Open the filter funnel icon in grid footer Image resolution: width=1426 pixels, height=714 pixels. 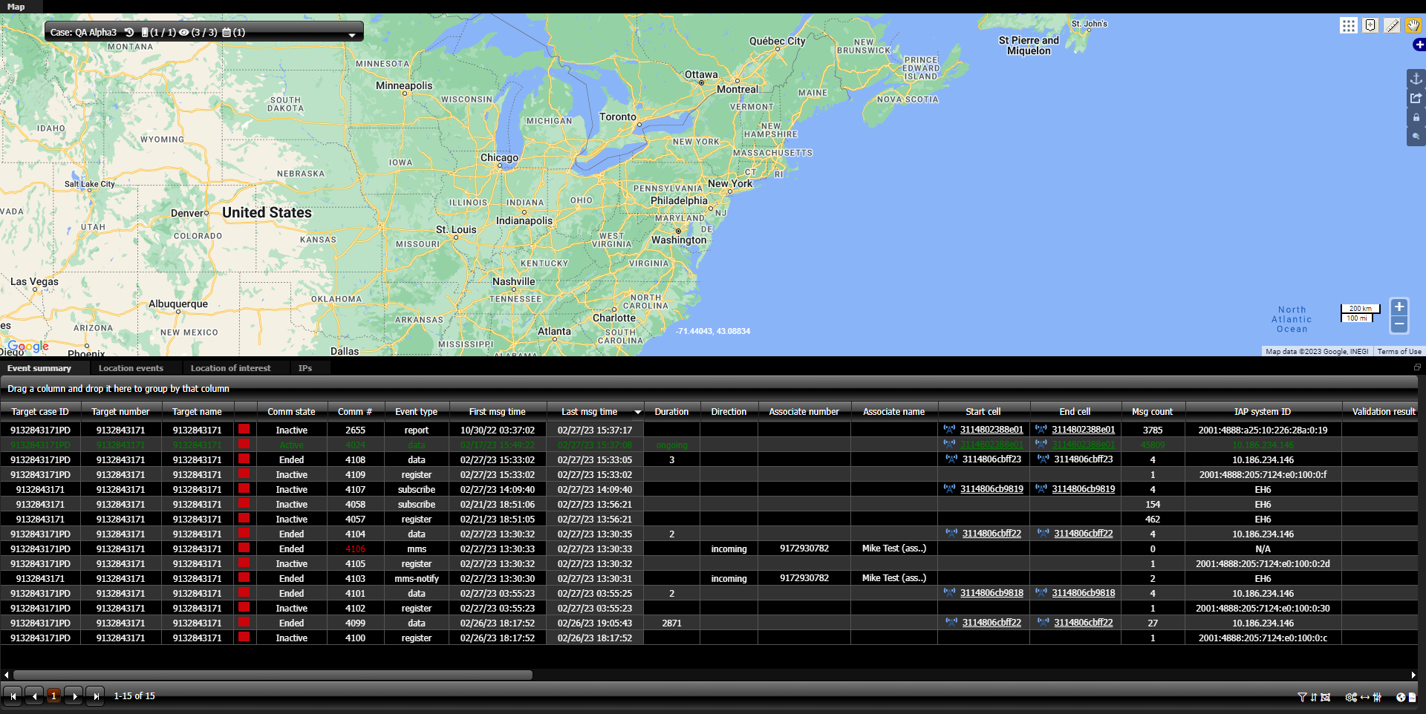1302,697
